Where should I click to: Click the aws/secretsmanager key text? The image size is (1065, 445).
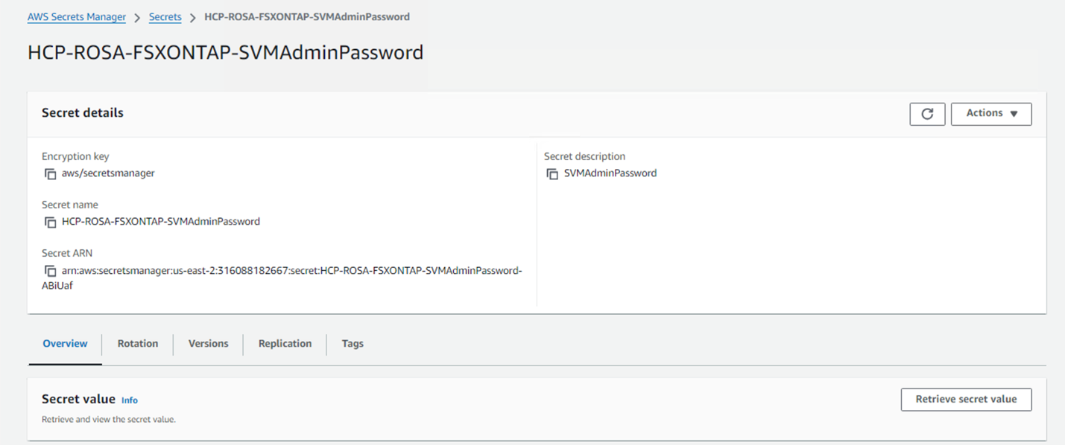click(x=108, y=173)
